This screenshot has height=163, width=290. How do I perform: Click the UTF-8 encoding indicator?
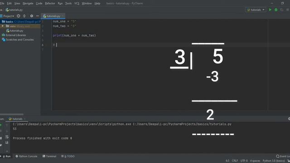tap(244, 161)
